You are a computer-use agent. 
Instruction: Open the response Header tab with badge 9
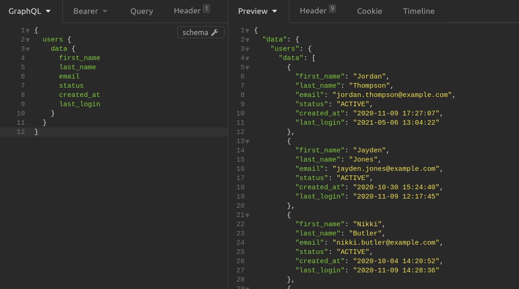tap(318, 11)
